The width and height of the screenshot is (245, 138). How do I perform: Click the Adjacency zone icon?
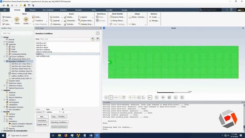click(51, 24)
